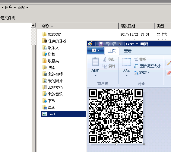Click the 裁剪 crop button
Image resolution: width=171 pixels, height=152 pixels.
[x=140, y=59]
